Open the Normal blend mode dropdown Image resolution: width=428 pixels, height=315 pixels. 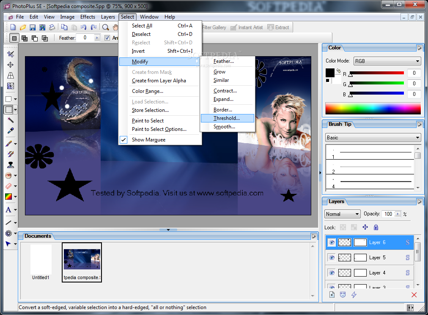342,214
